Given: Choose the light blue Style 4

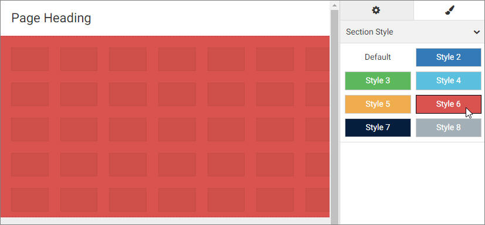Looking at the screenshot, I should click(x=449, y=81).
